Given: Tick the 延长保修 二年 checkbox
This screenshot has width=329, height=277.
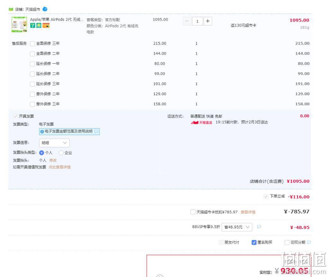Looking at the screenshot, I should click(32, 74).
